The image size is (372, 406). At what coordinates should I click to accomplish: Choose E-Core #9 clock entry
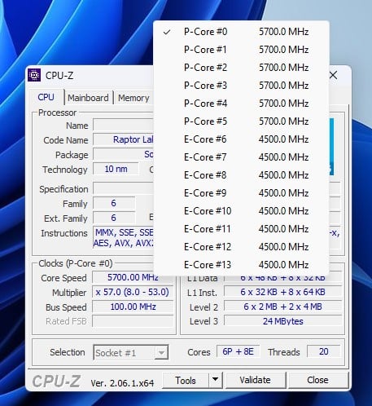(241, 193)
